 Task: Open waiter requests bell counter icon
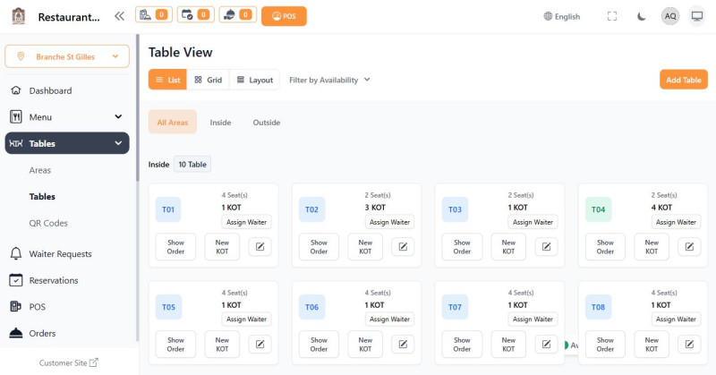pos(237,14)
